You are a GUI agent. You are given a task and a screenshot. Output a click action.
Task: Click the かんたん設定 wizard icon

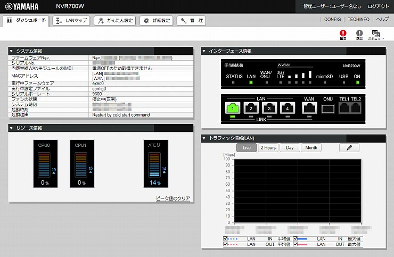click(x=101, y=21)
